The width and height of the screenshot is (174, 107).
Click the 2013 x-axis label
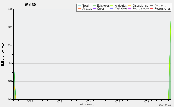59,101
